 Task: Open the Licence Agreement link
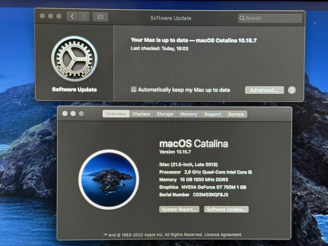[x=223, y=234]
